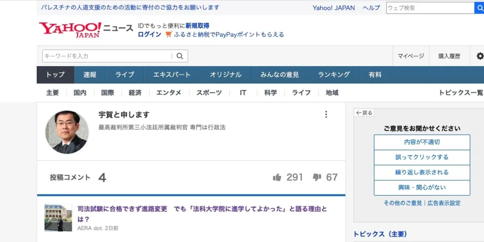Select 興味・関心がない feedback option

[x=422, y=188]
